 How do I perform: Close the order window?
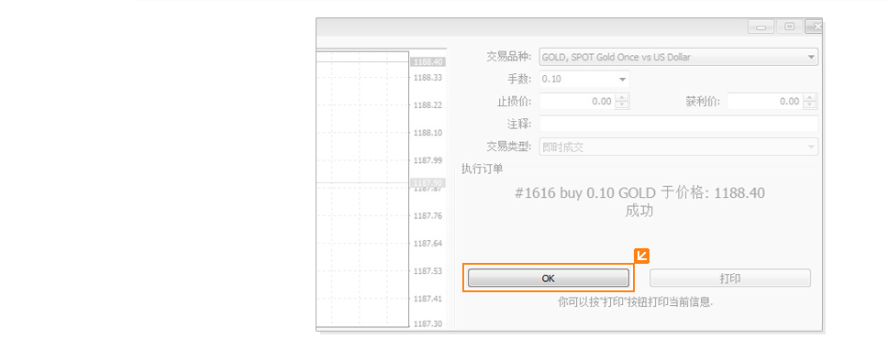point(815,27)
